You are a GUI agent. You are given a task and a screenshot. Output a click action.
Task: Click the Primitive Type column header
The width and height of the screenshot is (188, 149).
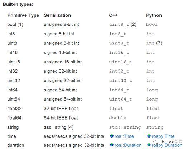pos(23,15)
